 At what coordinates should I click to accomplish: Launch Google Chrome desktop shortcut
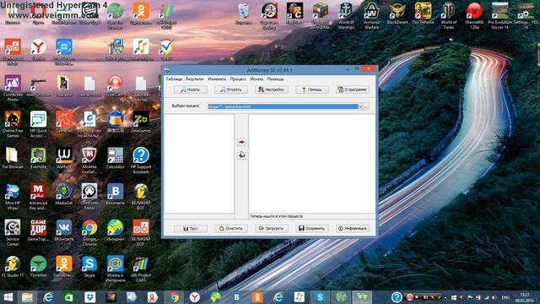(x=89, y=232)
